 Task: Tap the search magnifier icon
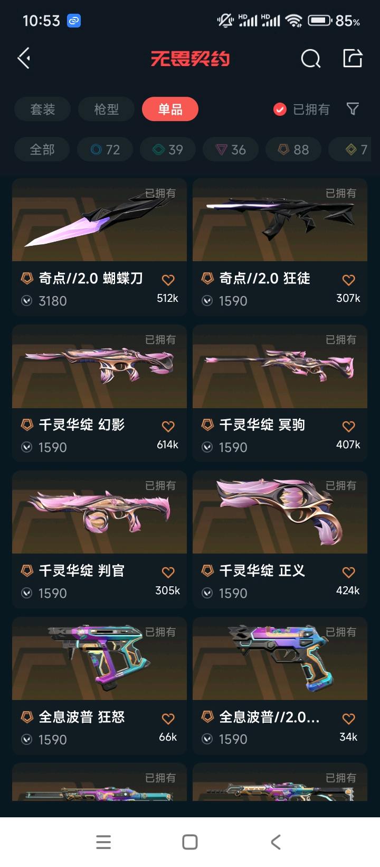tap(310, 59)
